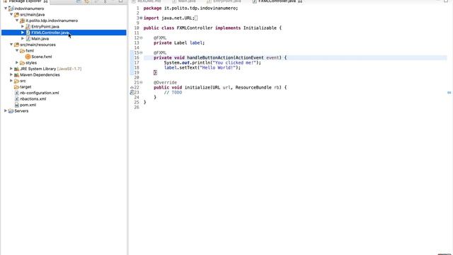Fold the initialize method at line 21
This screenshot has width=453, height=255.
[142, 82]
